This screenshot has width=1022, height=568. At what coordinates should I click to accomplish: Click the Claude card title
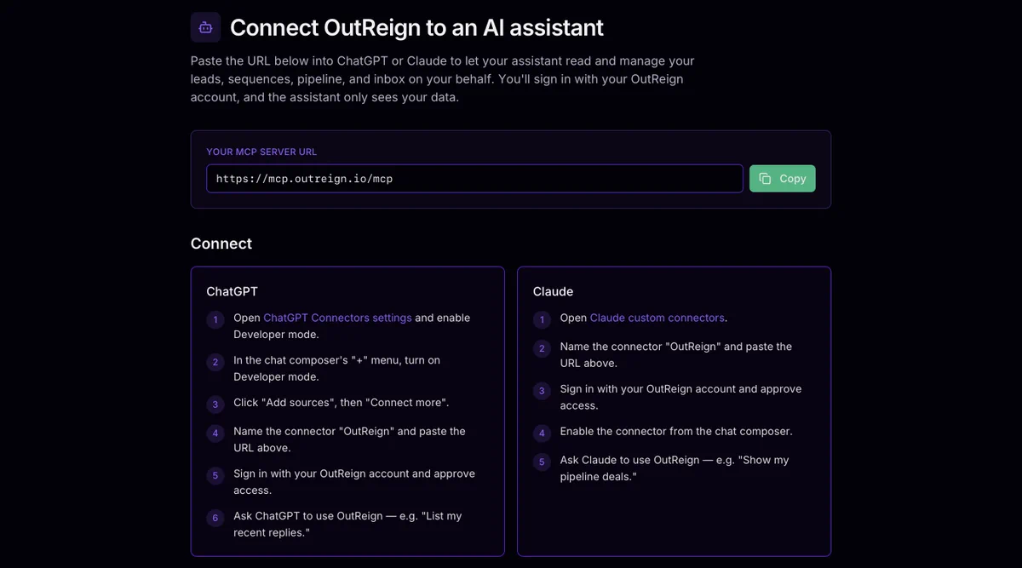point(553,291)
